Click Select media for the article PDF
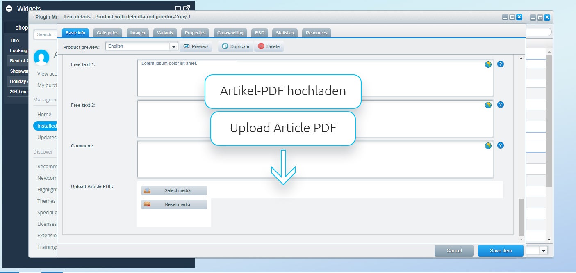This screenshot has height=273, width=576. coord(174,190)
